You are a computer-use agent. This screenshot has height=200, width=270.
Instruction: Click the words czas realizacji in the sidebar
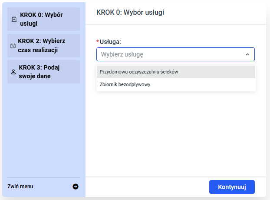[38, 50]
